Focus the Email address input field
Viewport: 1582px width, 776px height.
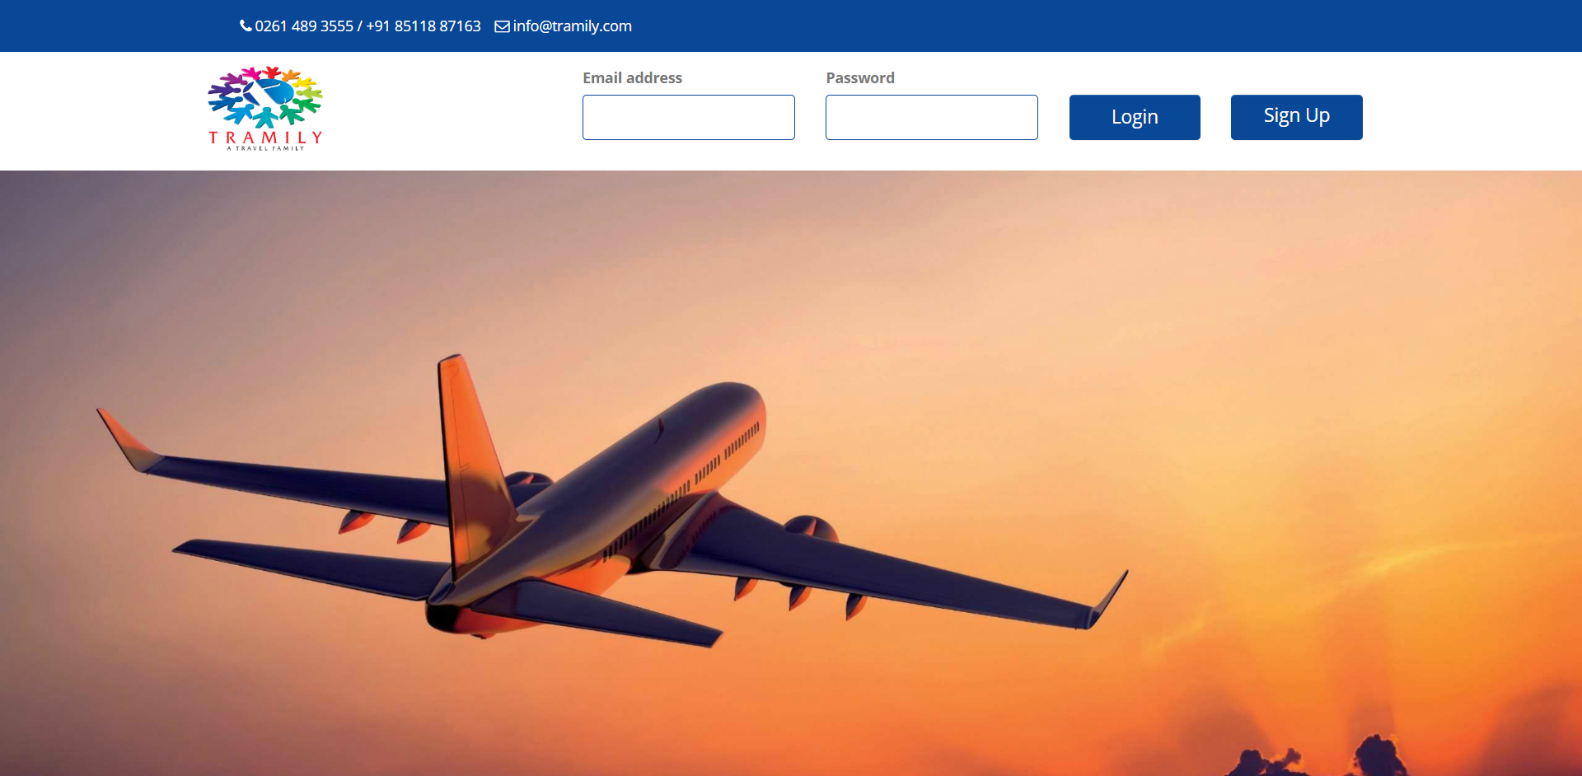(689, 117)
